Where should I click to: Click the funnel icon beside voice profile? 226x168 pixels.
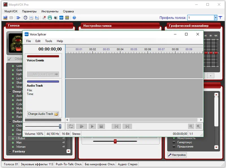point(220,18)
